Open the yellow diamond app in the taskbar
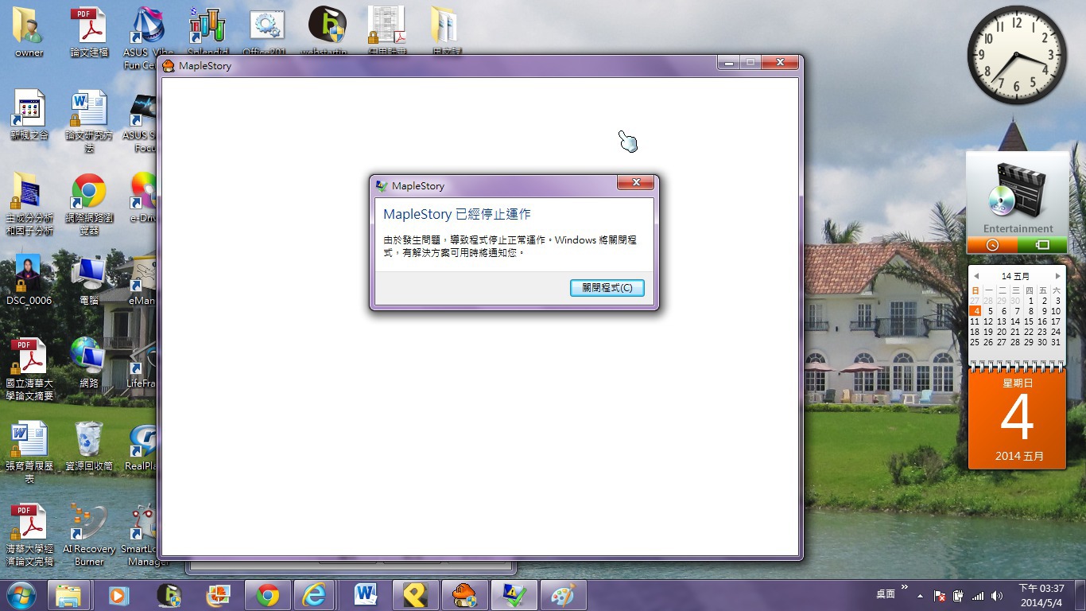 (x=415, y=595)
